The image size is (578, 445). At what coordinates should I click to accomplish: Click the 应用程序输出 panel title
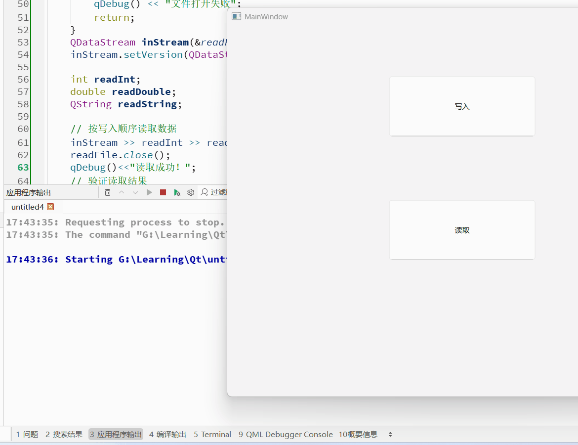pyautogui.click(x=28, y=193)
